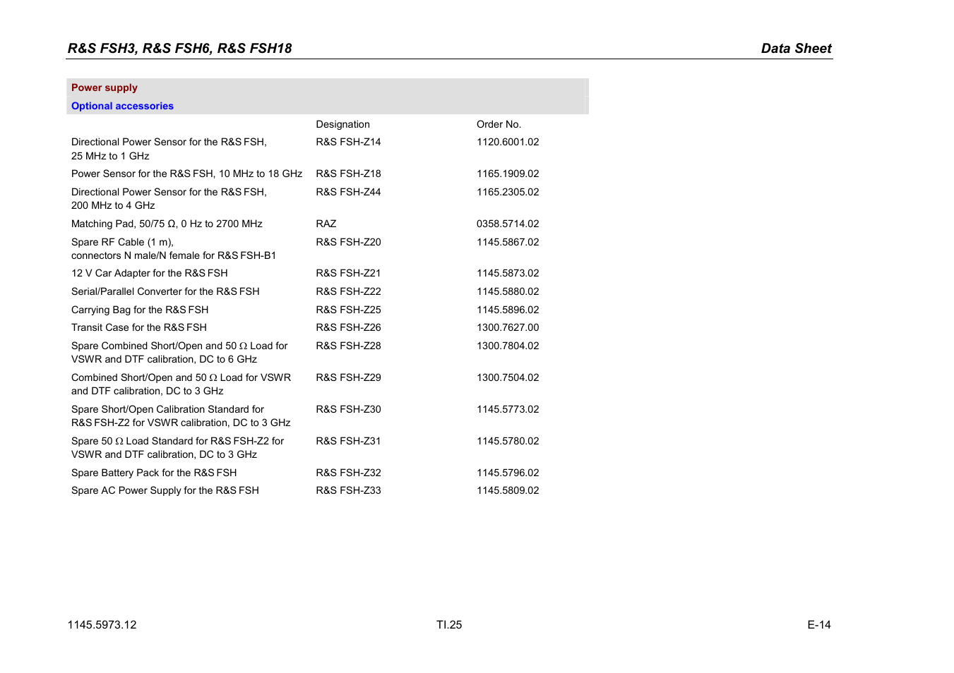The height and width of the screenshot is (673, 954).
Task: Select order number '1120.6001.02'
Action: coord(508,142)
